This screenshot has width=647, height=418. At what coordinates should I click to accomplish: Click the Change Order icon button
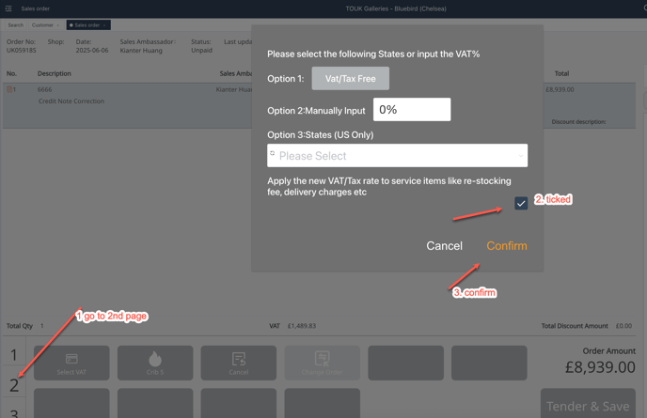click(322, 359)
